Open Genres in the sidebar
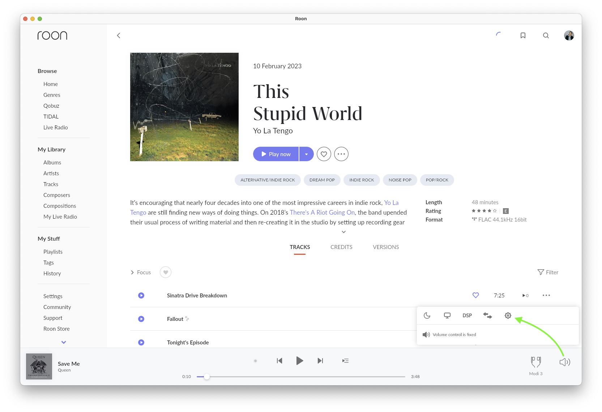 pyautogui.click(x=52, y=95)
